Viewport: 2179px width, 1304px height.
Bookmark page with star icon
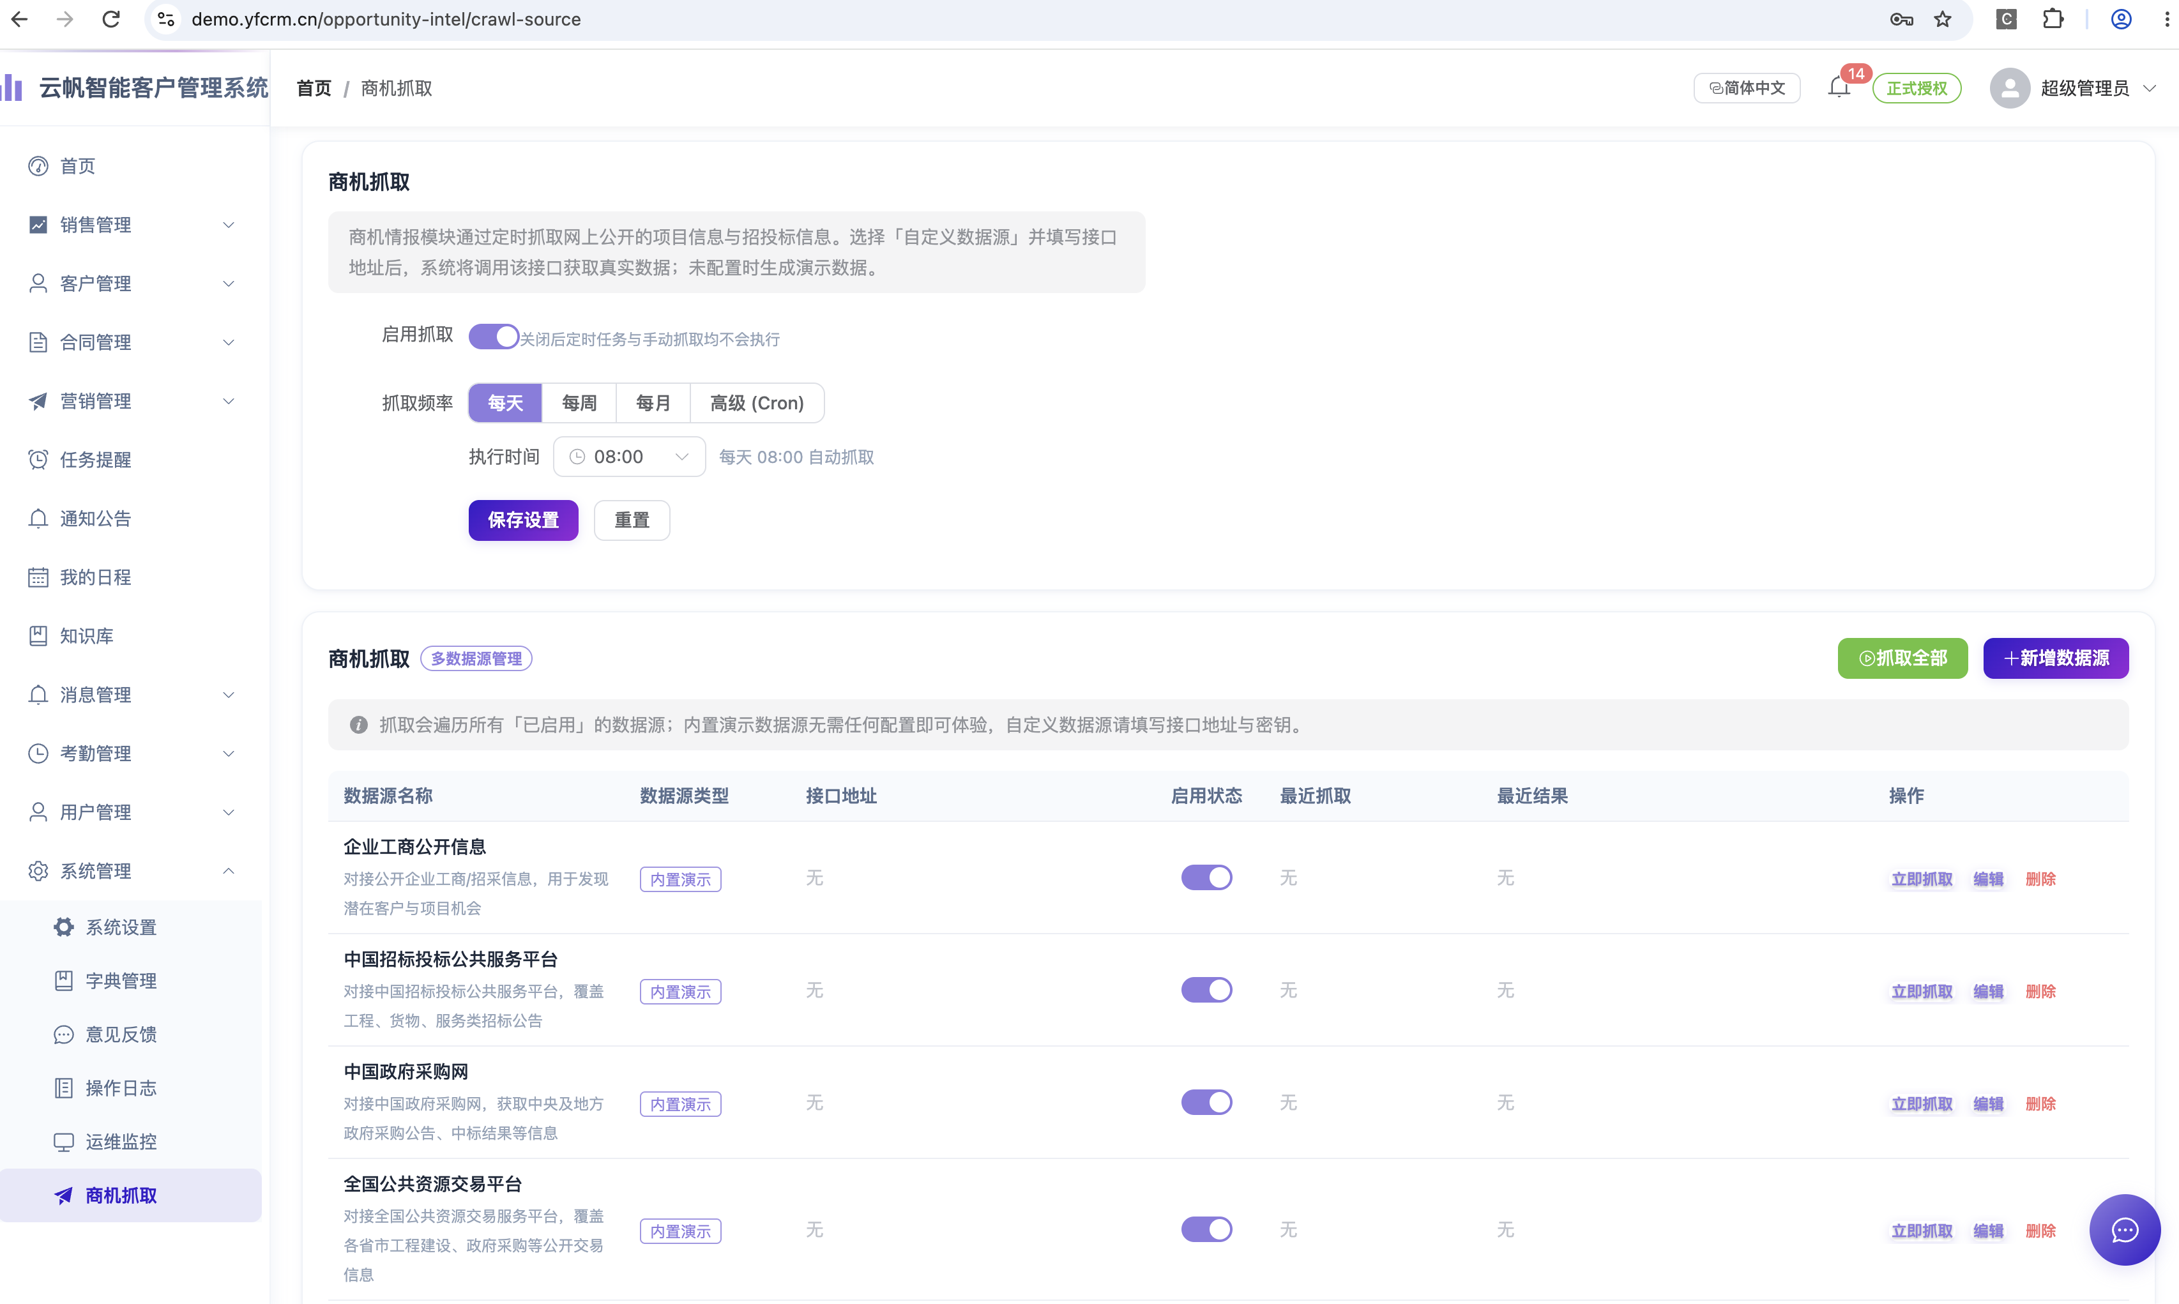click(1943, 19)
